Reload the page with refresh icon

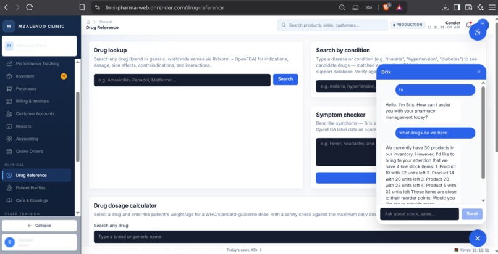(x=30, y=7)
